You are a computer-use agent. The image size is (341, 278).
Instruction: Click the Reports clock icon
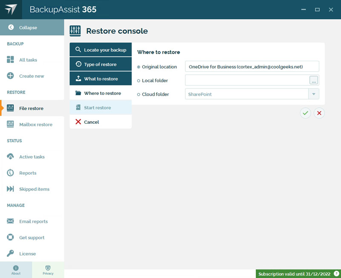(10, 173)
